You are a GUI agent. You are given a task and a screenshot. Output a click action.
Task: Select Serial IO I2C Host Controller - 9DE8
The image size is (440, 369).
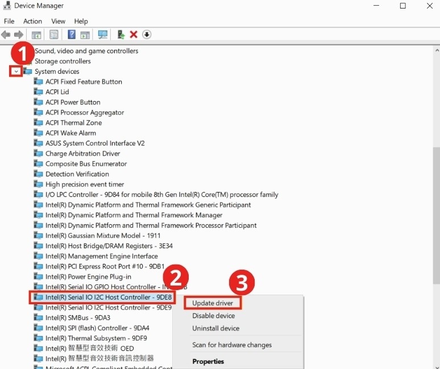tap(109, 297)
